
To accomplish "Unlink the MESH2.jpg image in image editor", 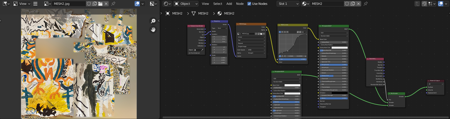I will point(106,4).
